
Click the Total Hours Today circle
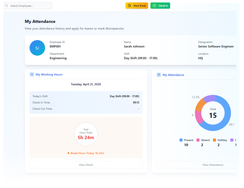[x=86, y=134]
